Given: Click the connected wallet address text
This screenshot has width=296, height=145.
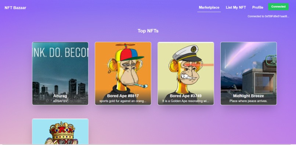Looking at the screenshot, I should 268,16.
